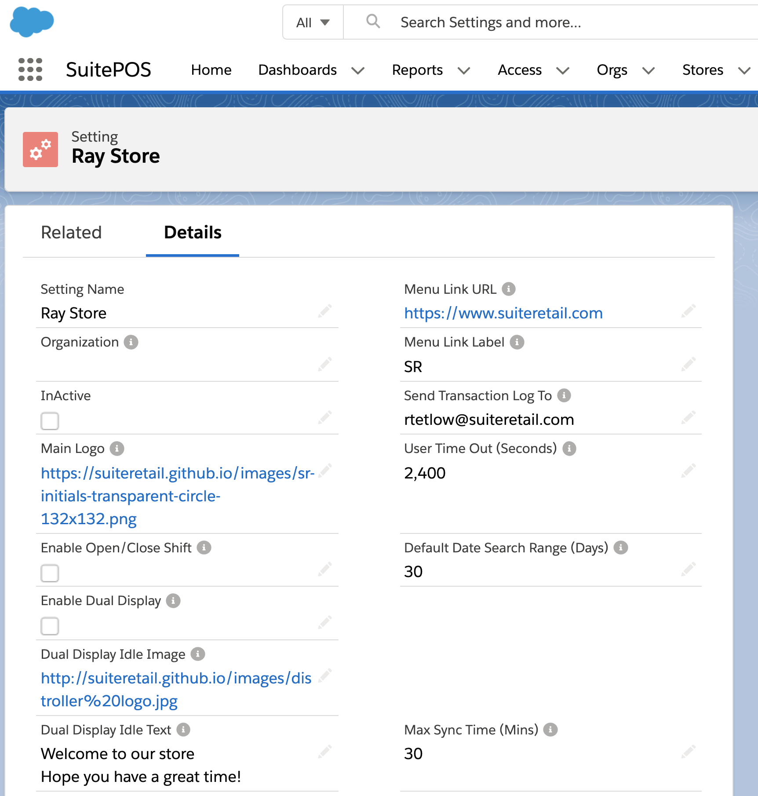Edit Setting Name with pencil icon
Viewport: 758px width, 796px height.
pyautogui.click(x=325, y=311)
